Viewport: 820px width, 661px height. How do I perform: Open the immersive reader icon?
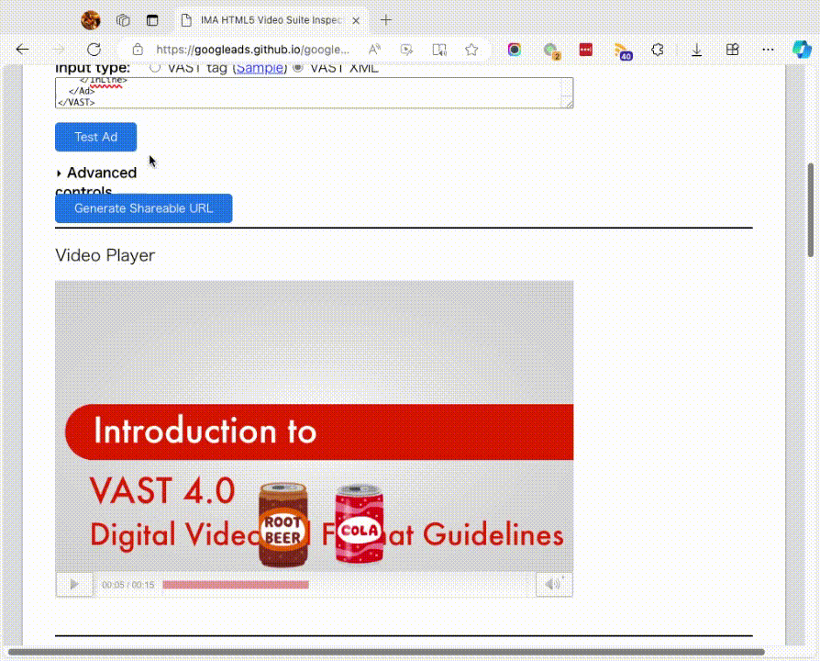[439, 50]
